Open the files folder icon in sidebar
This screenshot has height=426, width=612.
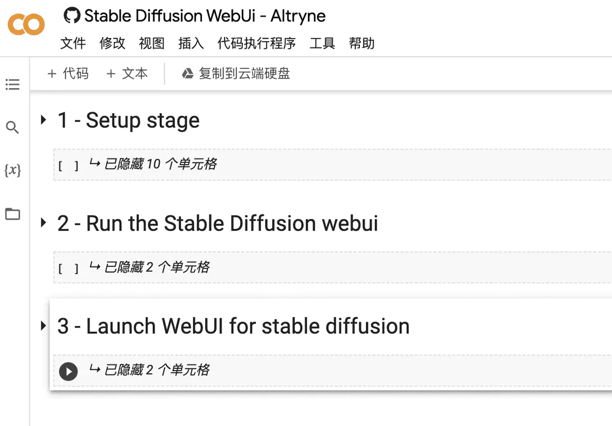[13, 214]
